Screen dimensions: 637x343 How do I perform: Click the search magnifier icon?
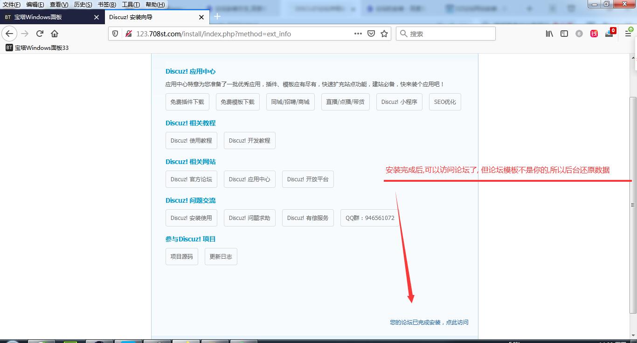tap(404, 34)
